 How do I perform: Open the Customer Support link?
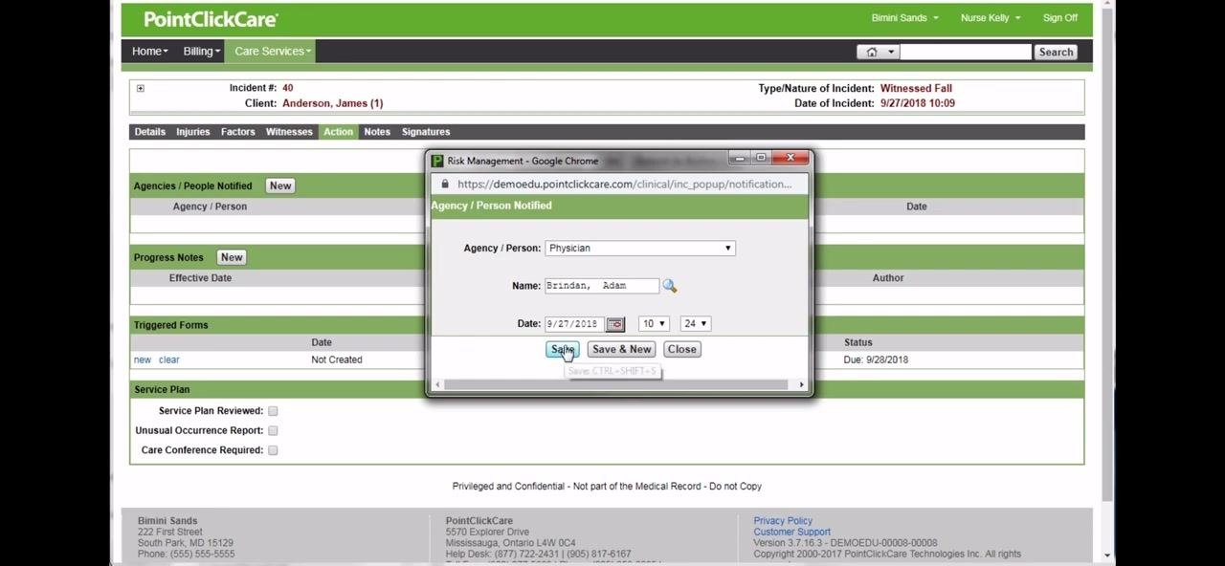point(791,533)
